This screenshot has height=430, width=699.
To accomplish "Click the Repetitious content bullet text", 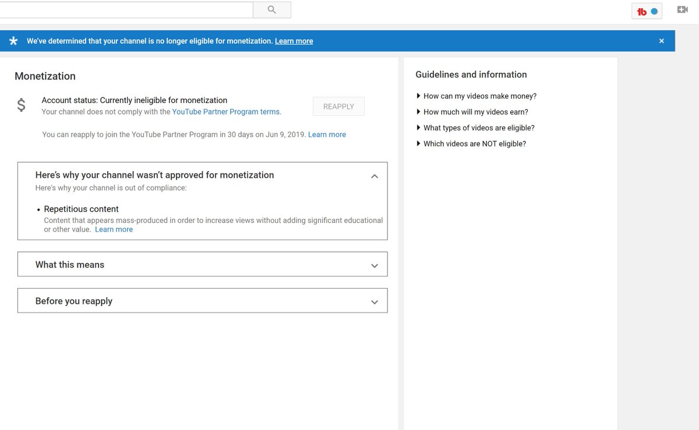I will (81, 209).
